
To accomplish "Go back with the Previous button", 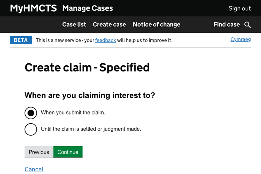I will pyautogui.click(x=39, y=152).
